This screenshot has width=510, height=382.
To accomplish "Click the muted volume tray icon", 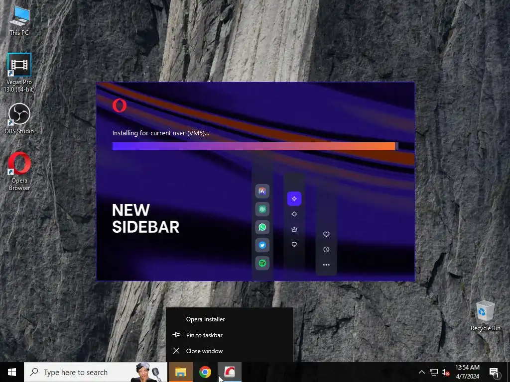I will (446, 372).
